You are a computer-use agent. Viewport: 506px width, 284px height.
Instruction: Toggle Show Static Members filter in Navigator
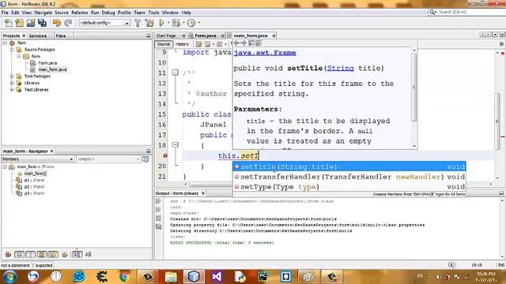coord(31,254)
